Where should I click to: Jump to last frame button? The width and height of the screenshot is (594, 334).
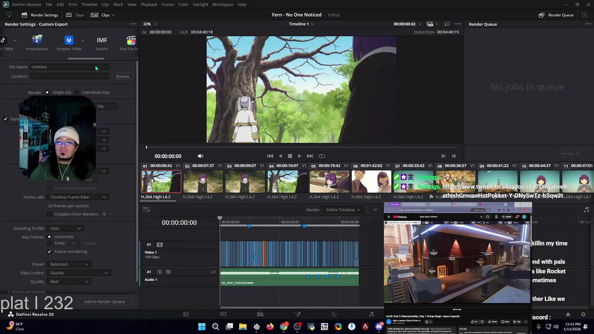(310, 156)
